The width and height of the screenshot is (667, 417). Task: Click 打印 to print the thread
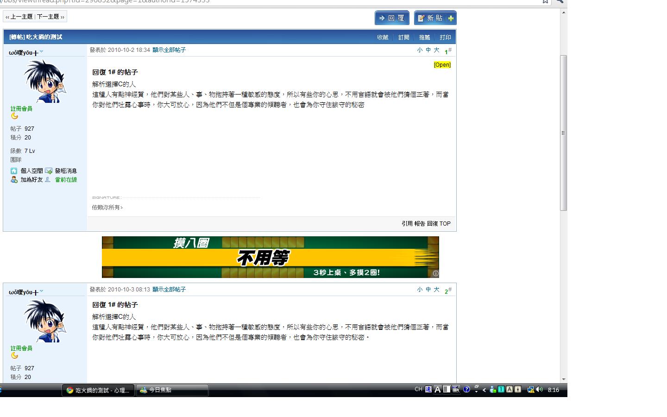445,38
